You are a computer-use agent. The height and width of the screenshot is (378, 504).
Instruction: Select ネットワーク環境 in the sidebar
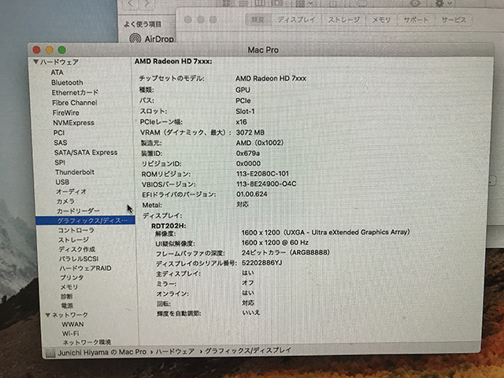87,343
